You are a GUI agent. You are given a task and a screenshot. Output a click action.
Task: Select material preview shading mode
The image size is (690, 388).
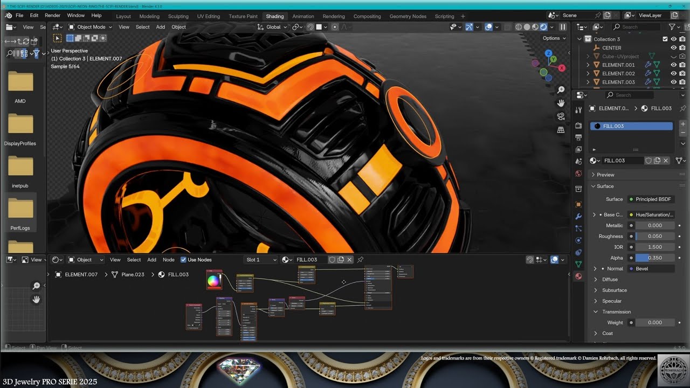(x=535, y=27)
